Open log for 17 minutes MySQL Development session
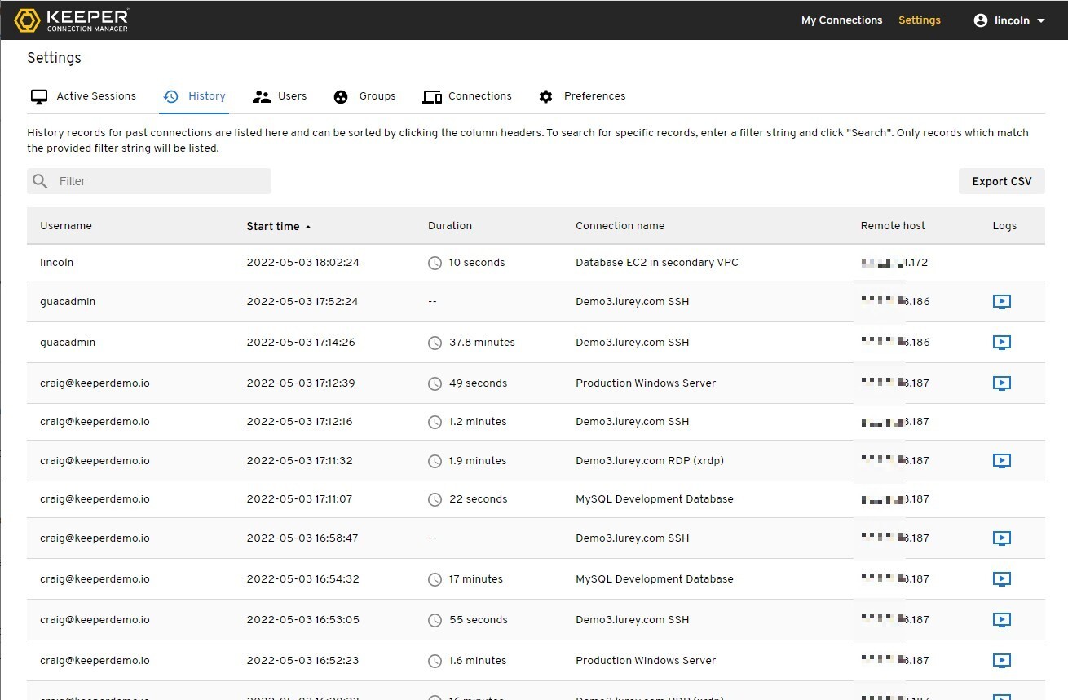Image resolution: width=1068 pixels, height=700 pixels. click(1001, 579)
